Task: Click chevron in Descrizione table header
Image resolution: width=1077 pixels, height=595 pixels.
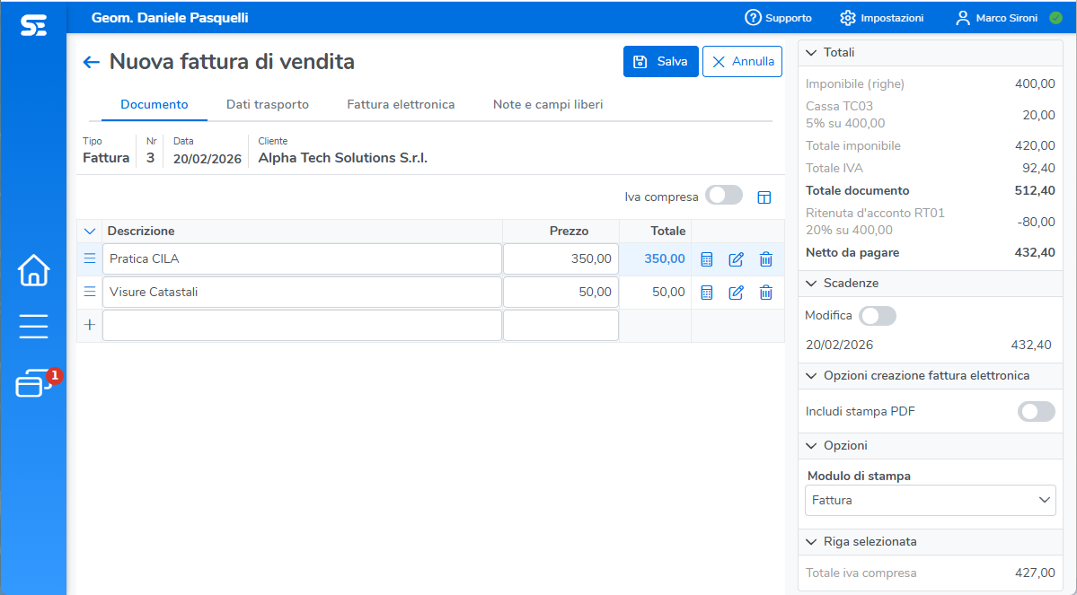Action: click(89, 232)
